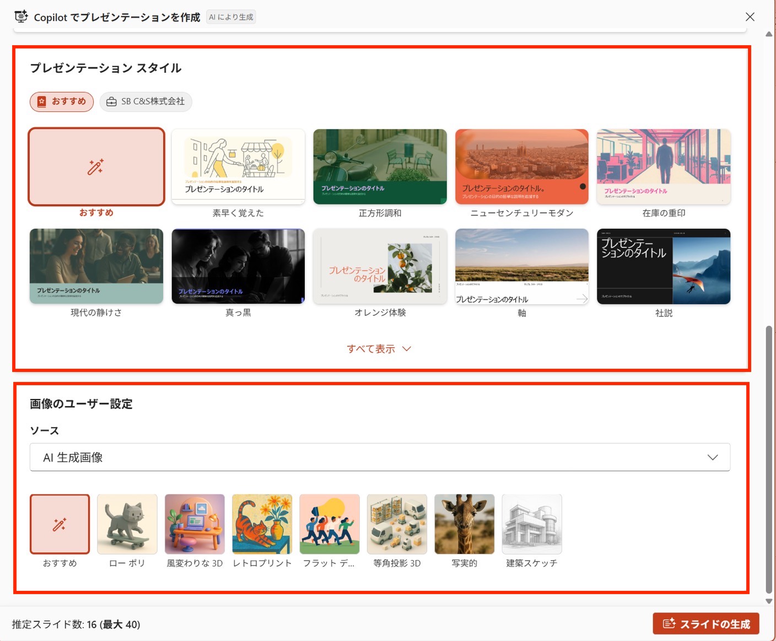Select the レトロプリント image style

point(262,524)
